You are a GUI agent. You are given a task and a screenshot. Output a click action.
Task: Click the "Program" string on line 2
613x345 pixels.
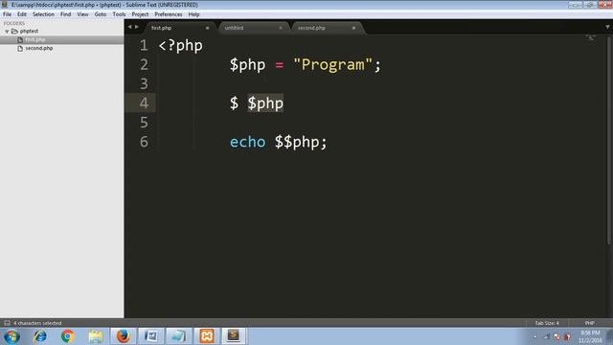click(x=332, y=64)
